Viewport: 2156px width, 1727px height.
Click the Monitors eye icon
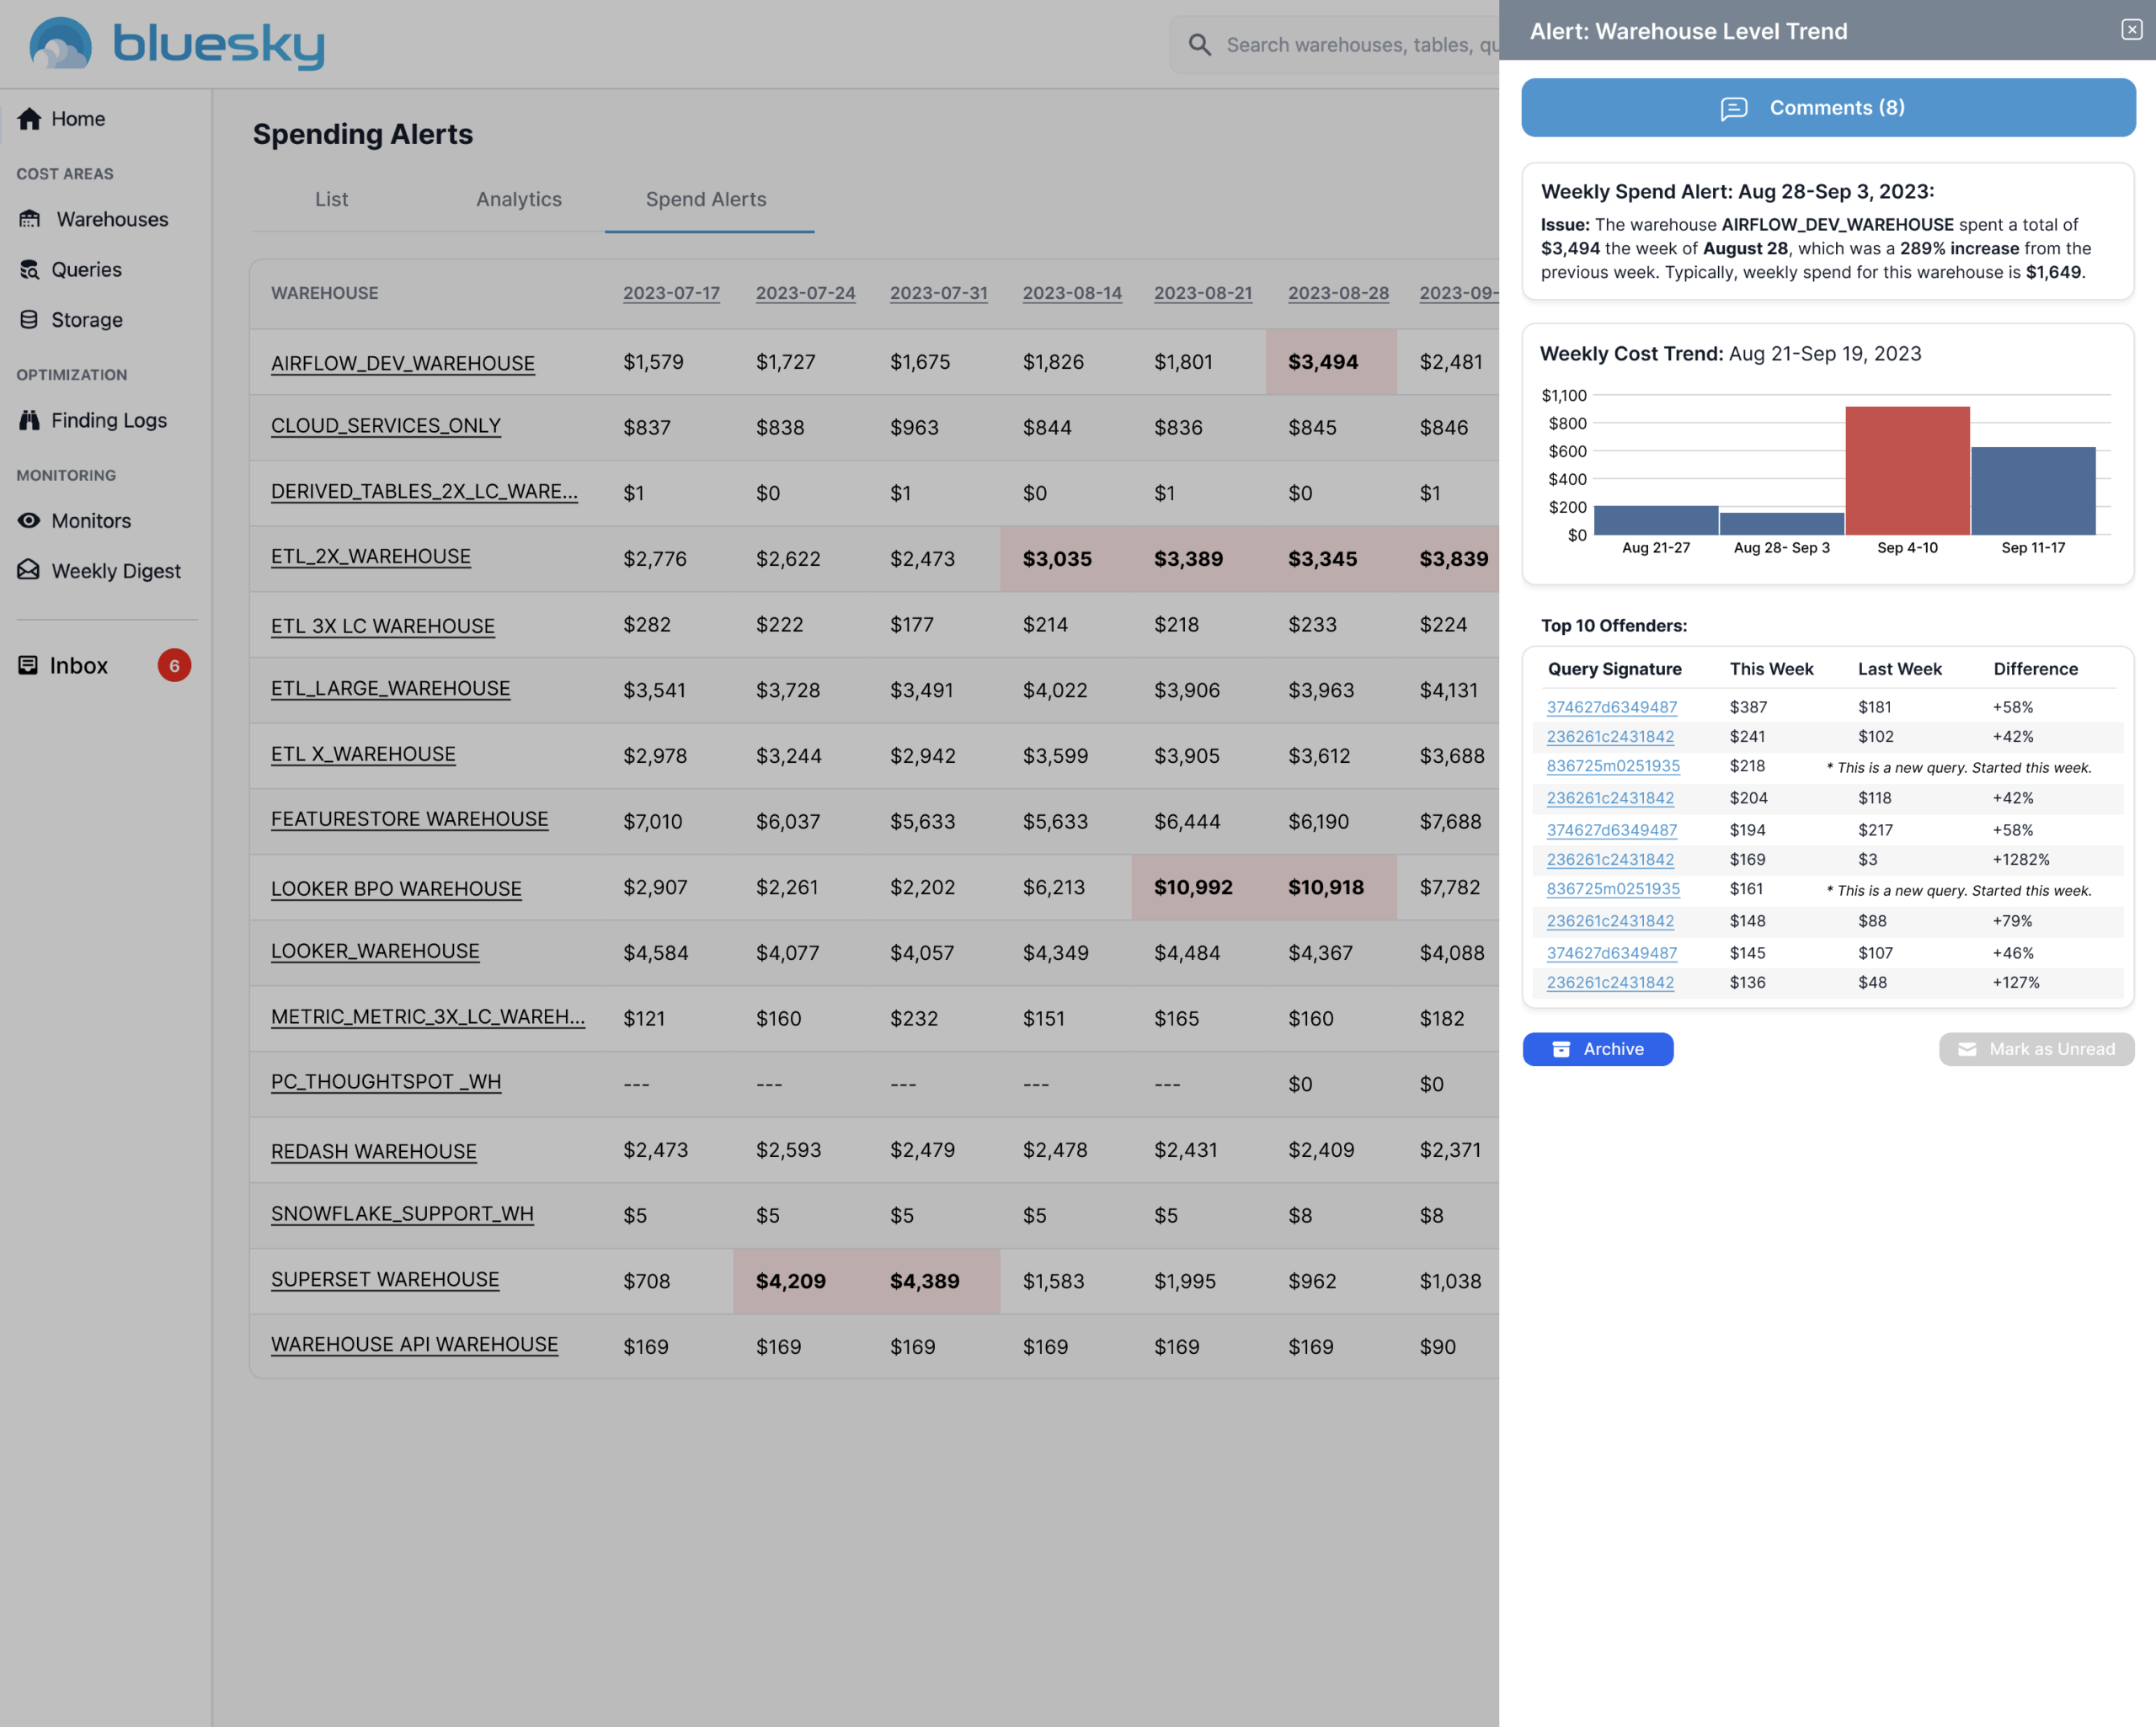point(29,520)
